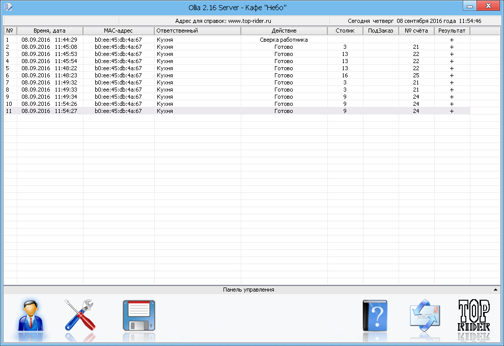Select the Сверка работника row
Viewport: 504px width, 346px height.
(x=284, y=40)
